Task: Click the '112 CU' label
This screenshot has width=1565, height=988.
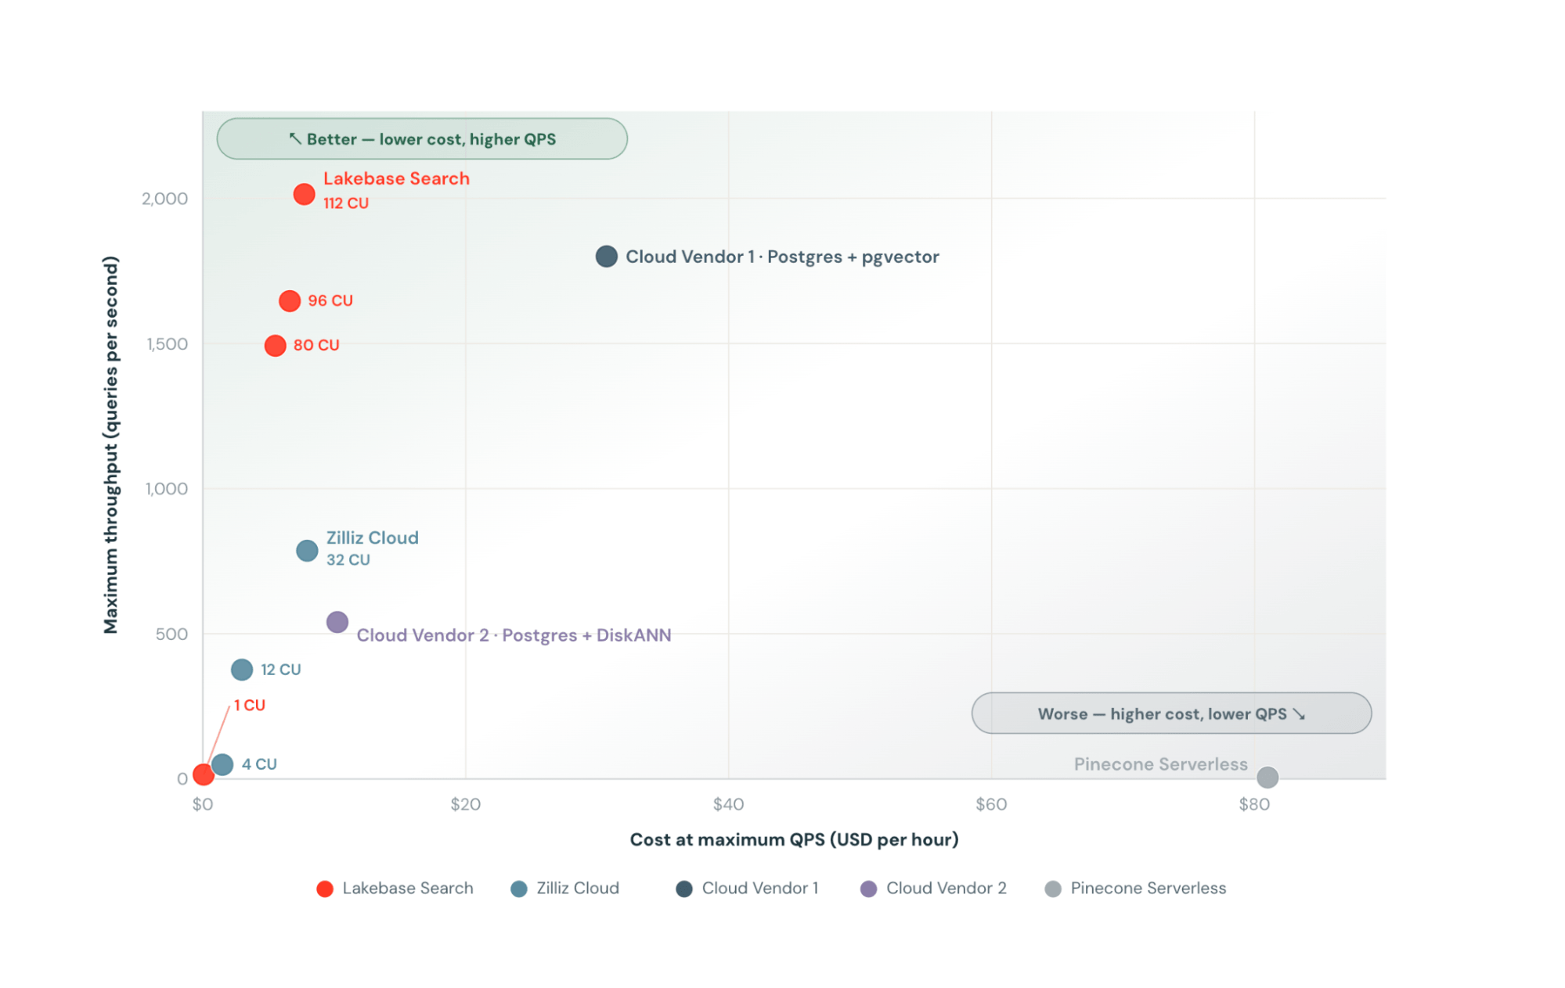Action: point(346,203)
